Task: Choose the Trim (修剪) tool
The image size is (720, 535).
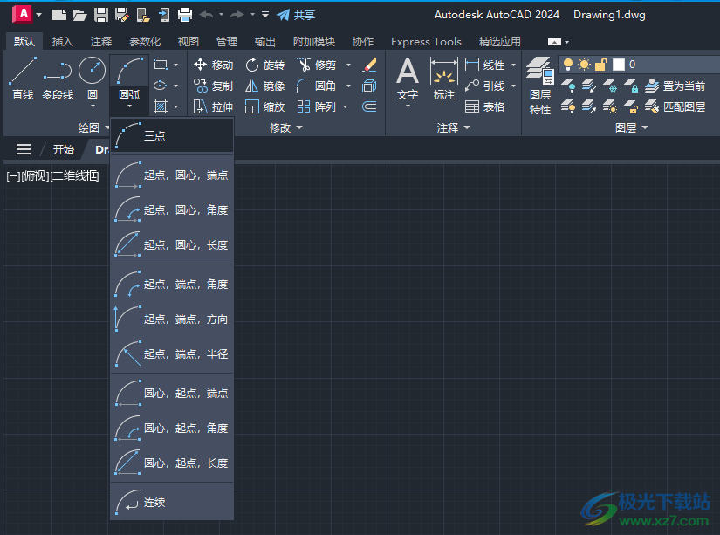Action: point(317,65)
